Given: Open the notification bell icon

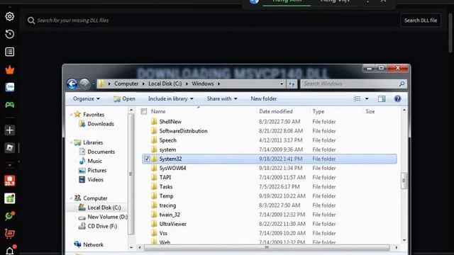Looking at the screenshot, I should pos(10,250).
